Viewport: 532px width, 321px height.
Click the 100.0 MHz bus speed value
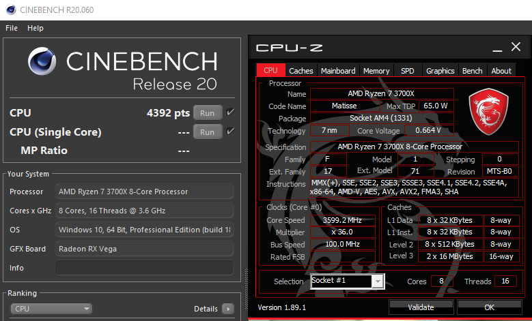coord(343,245)
